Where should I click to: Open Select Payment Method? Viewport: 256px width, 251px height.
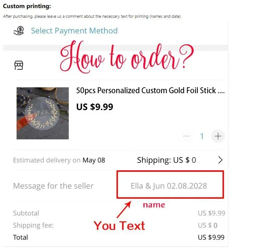coord(74,31)
